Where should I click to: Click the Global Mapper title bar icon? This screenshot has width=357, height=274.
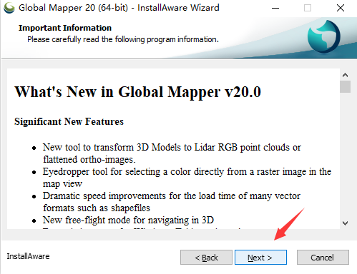click(x=9, y=8)
